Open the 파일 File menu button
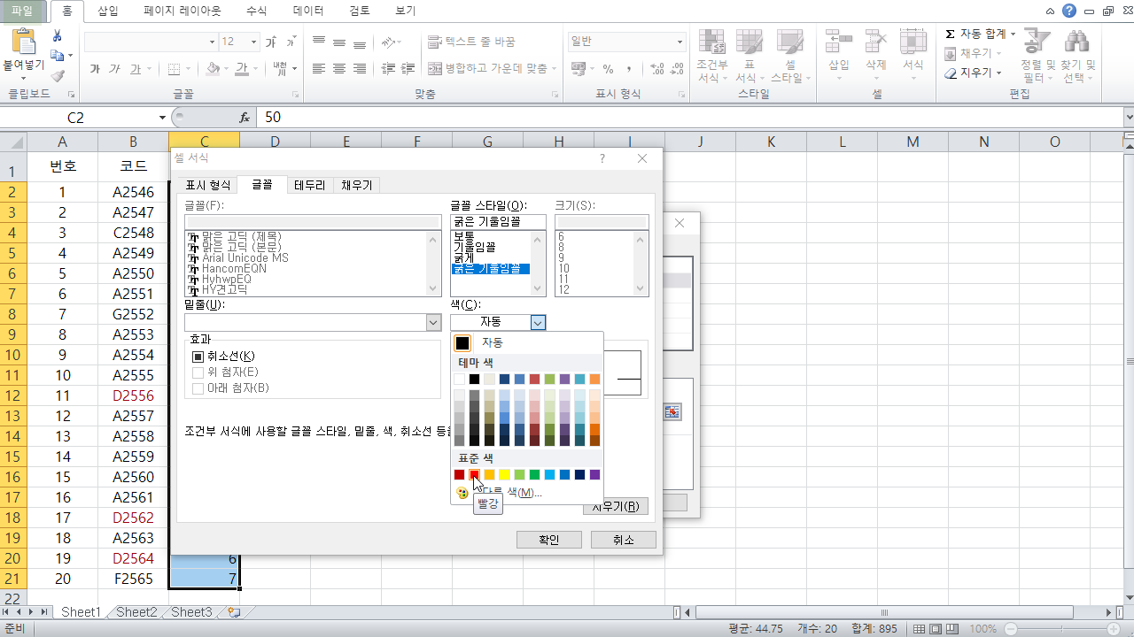Viewport: 1134px width, 637px height. (22, 11)
